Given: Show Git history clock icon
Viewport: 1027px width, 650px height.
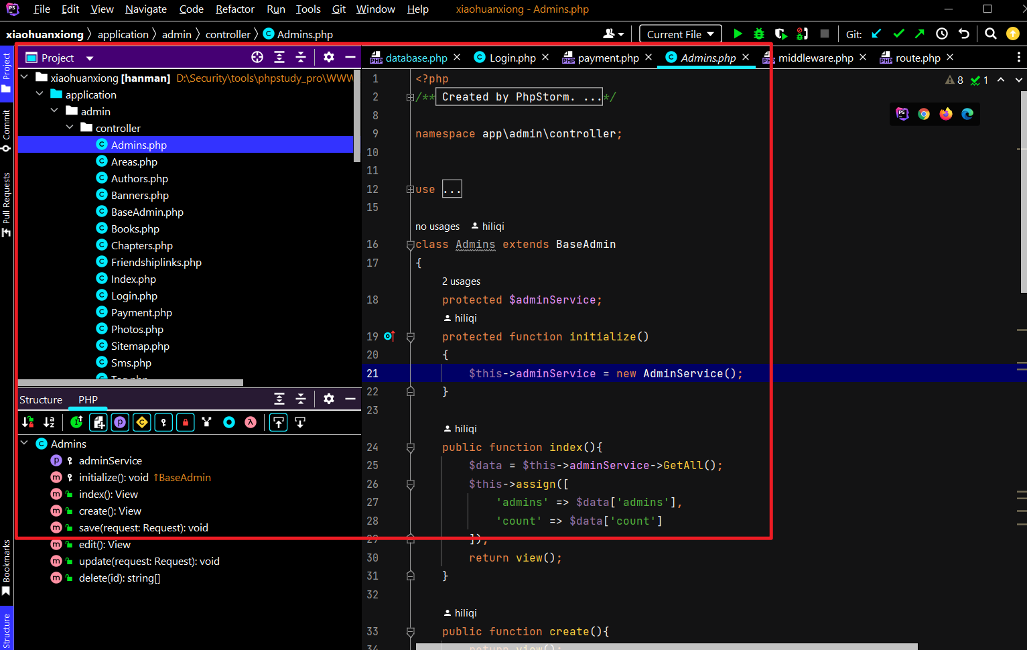Looking at the screenshot, I should tap(942, 34).
